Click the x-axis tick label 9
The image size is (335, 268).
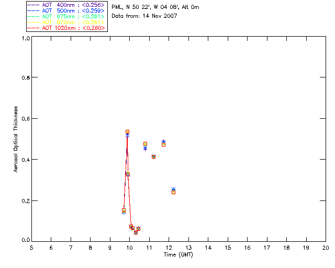(x=110, y=248)
